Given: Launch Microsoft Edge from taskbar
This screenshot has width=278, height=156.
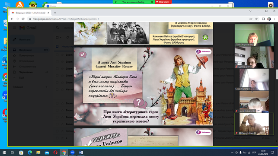Looking at the screenshot, I should tap(30, 153).
